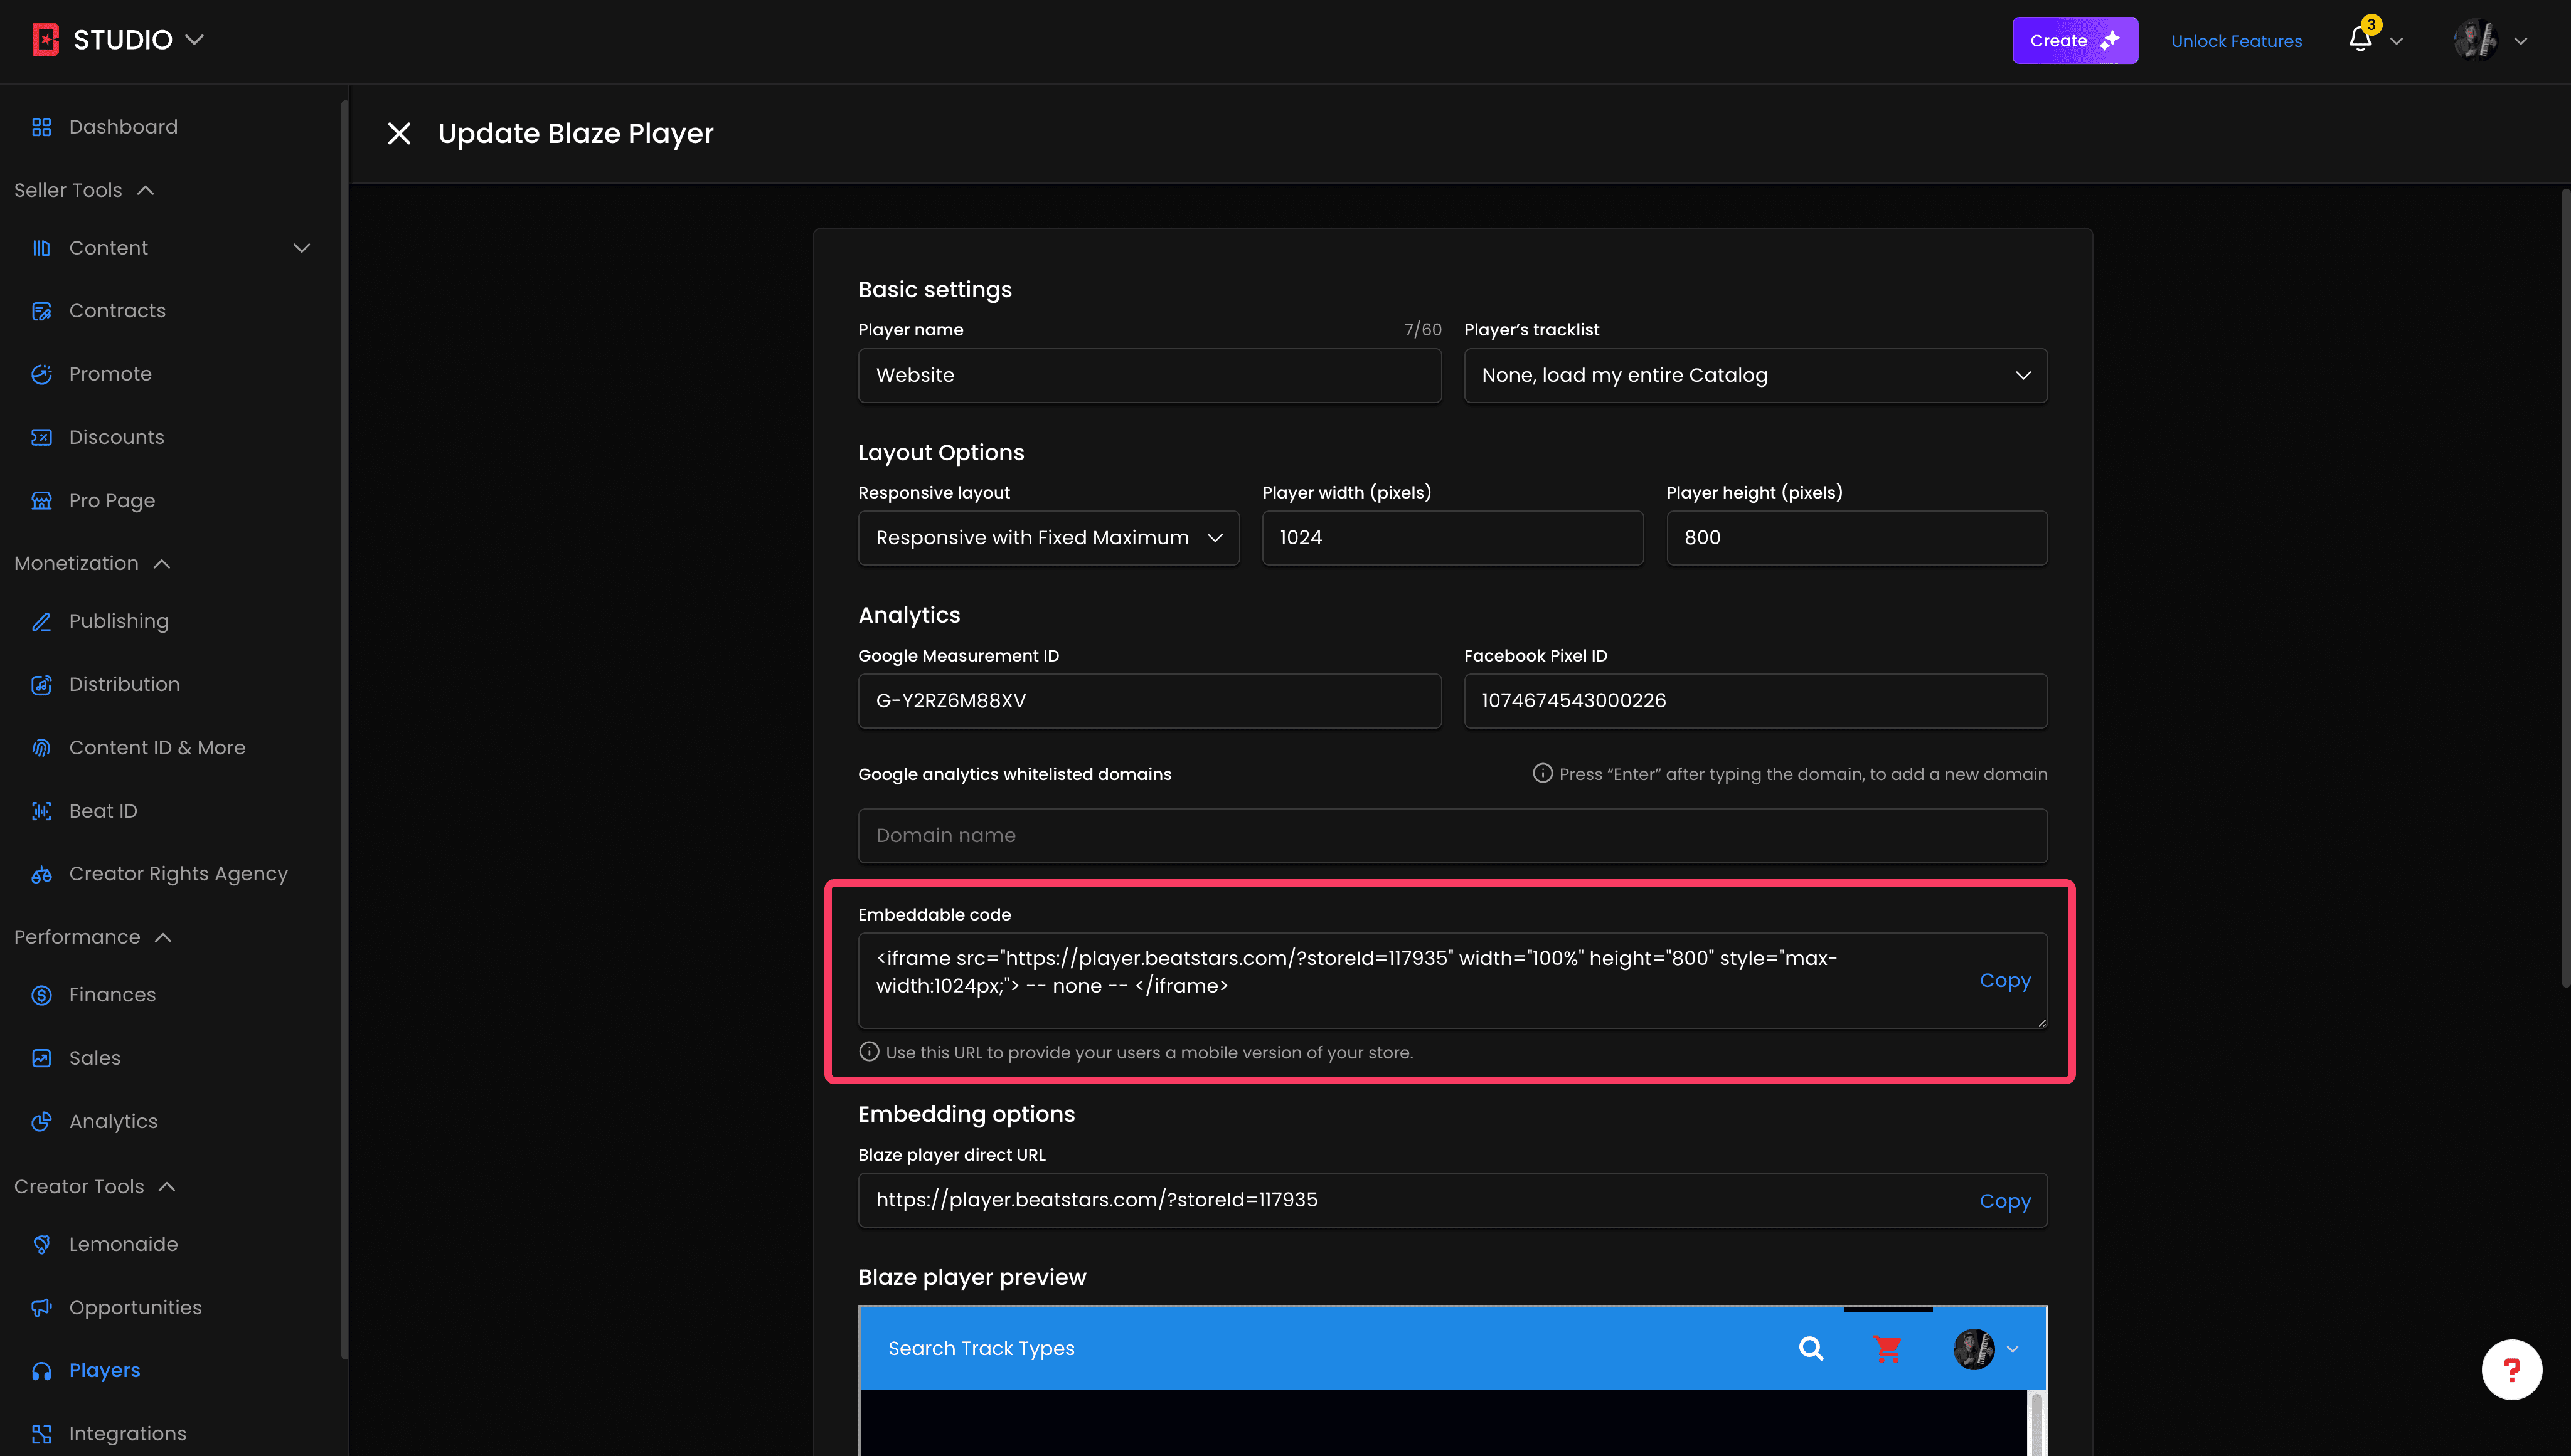Click the Unlock Features link

tap(2236, 41)
